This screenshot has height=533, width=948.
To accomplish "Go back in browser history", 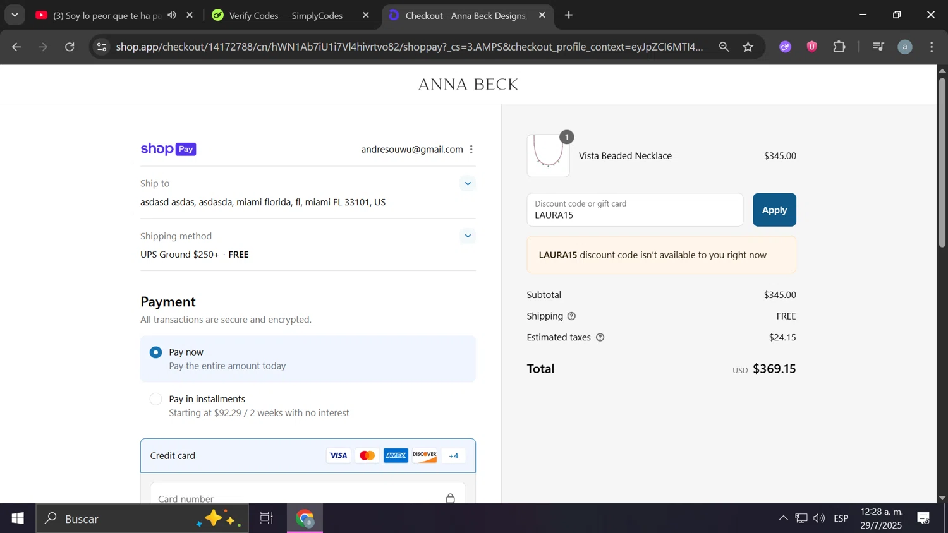I will click(x=16, y=47).
